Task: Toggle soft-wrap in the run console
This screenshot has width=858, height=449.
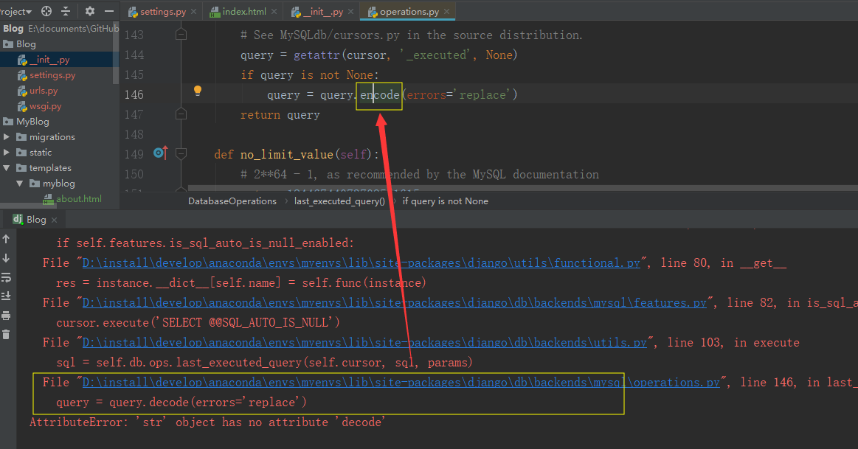Action: pos(7,277)
